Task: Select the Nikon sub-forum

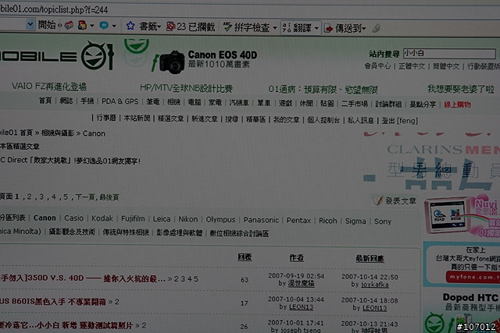Action: (x=188, y=219)
